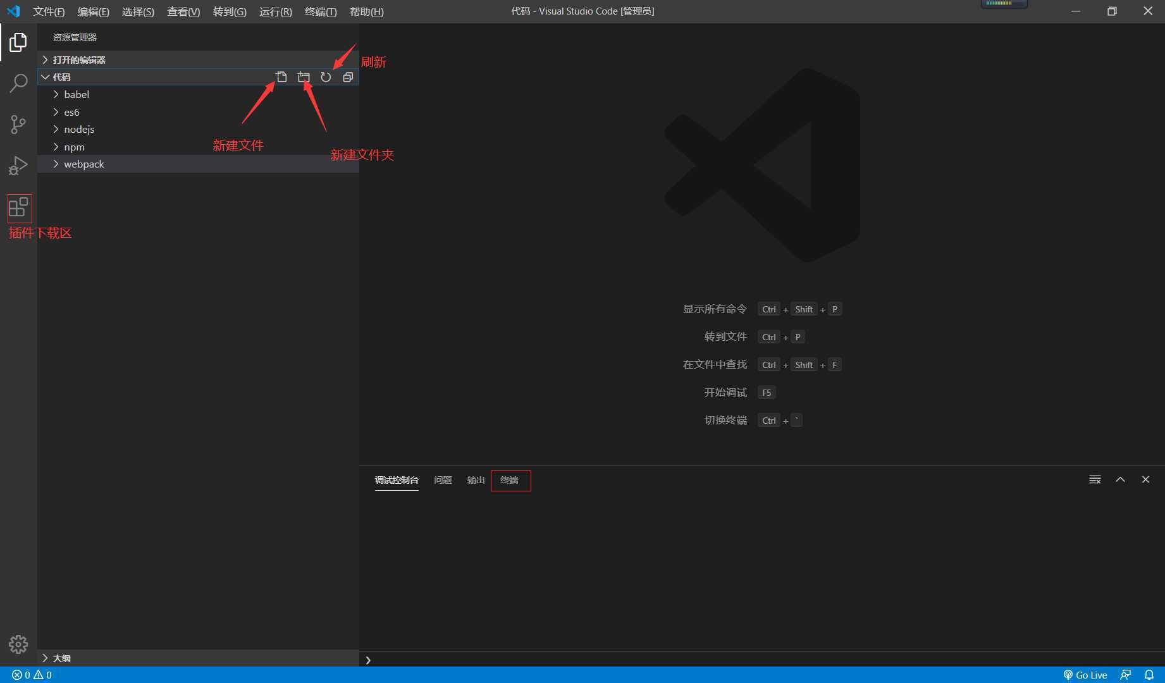Open the 查看(V) menu

click(183, 11)
